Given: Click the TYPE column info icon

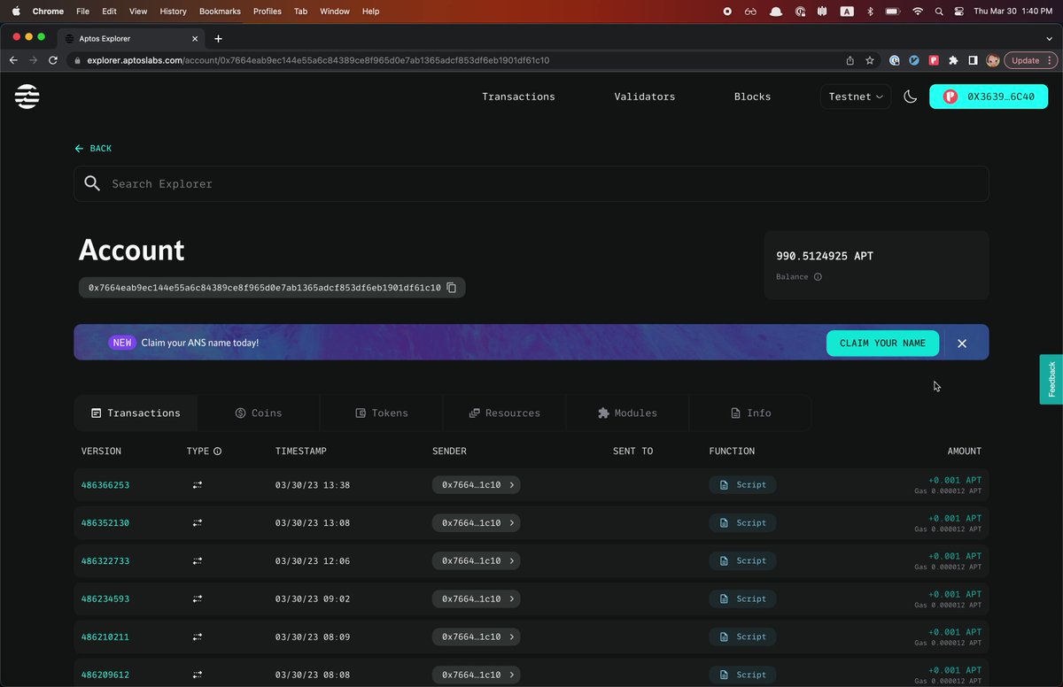Looking at the screenshot, I should pyautogui.click(x=217, y=452).
